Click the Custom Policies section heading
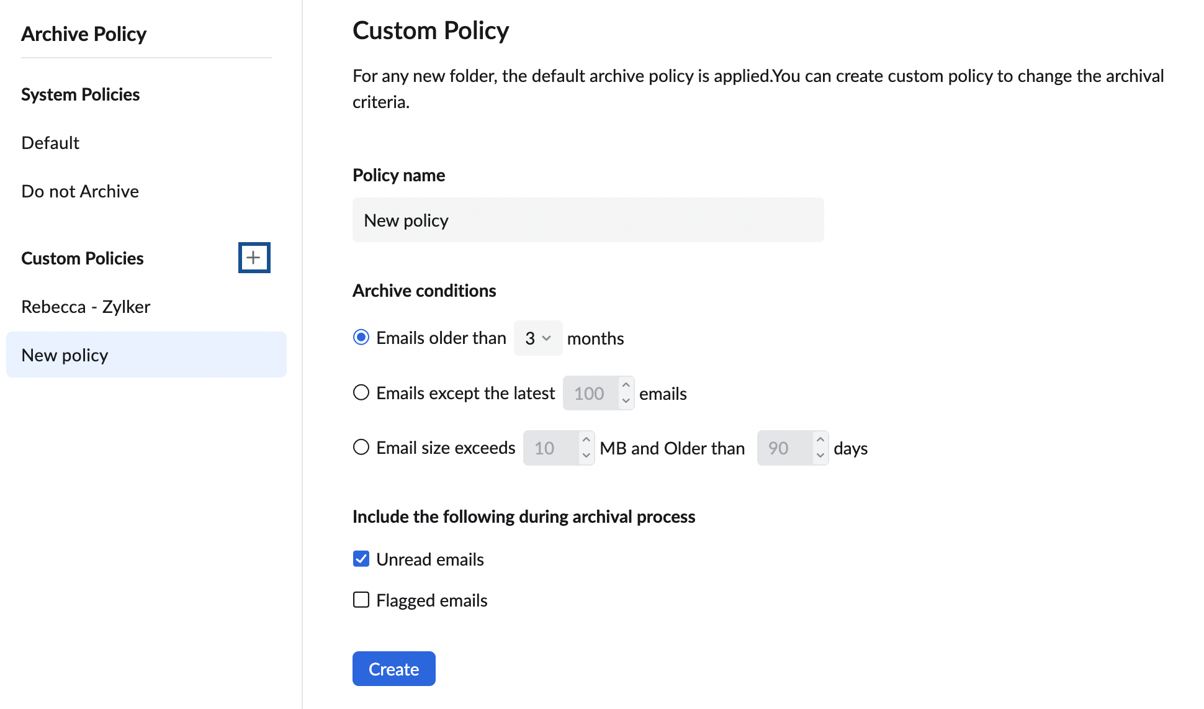 coord(83,258)
